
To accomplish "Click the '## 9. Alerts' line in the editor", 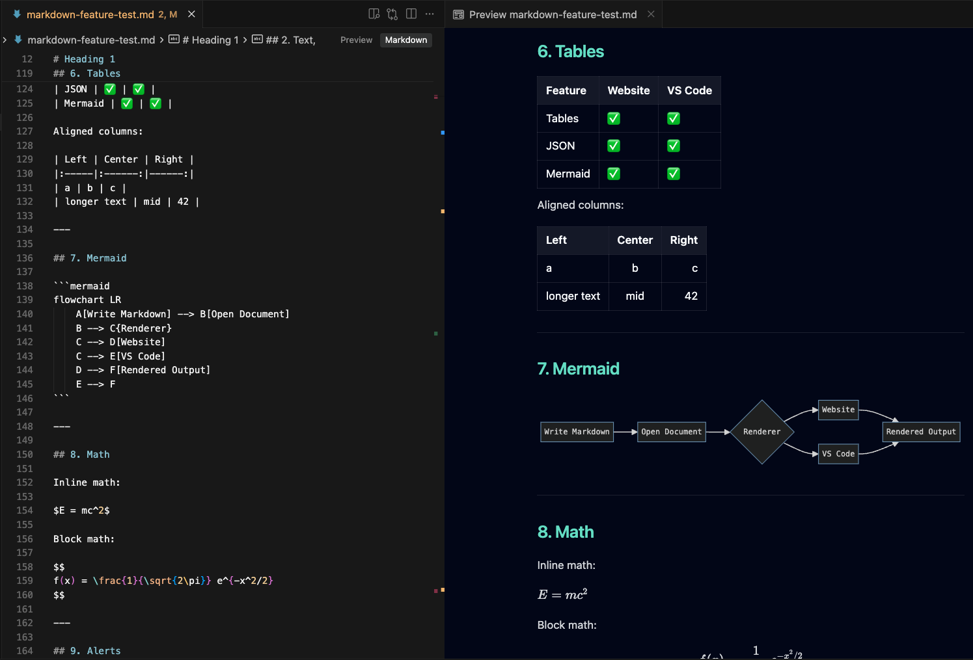I will pos(87,651).
